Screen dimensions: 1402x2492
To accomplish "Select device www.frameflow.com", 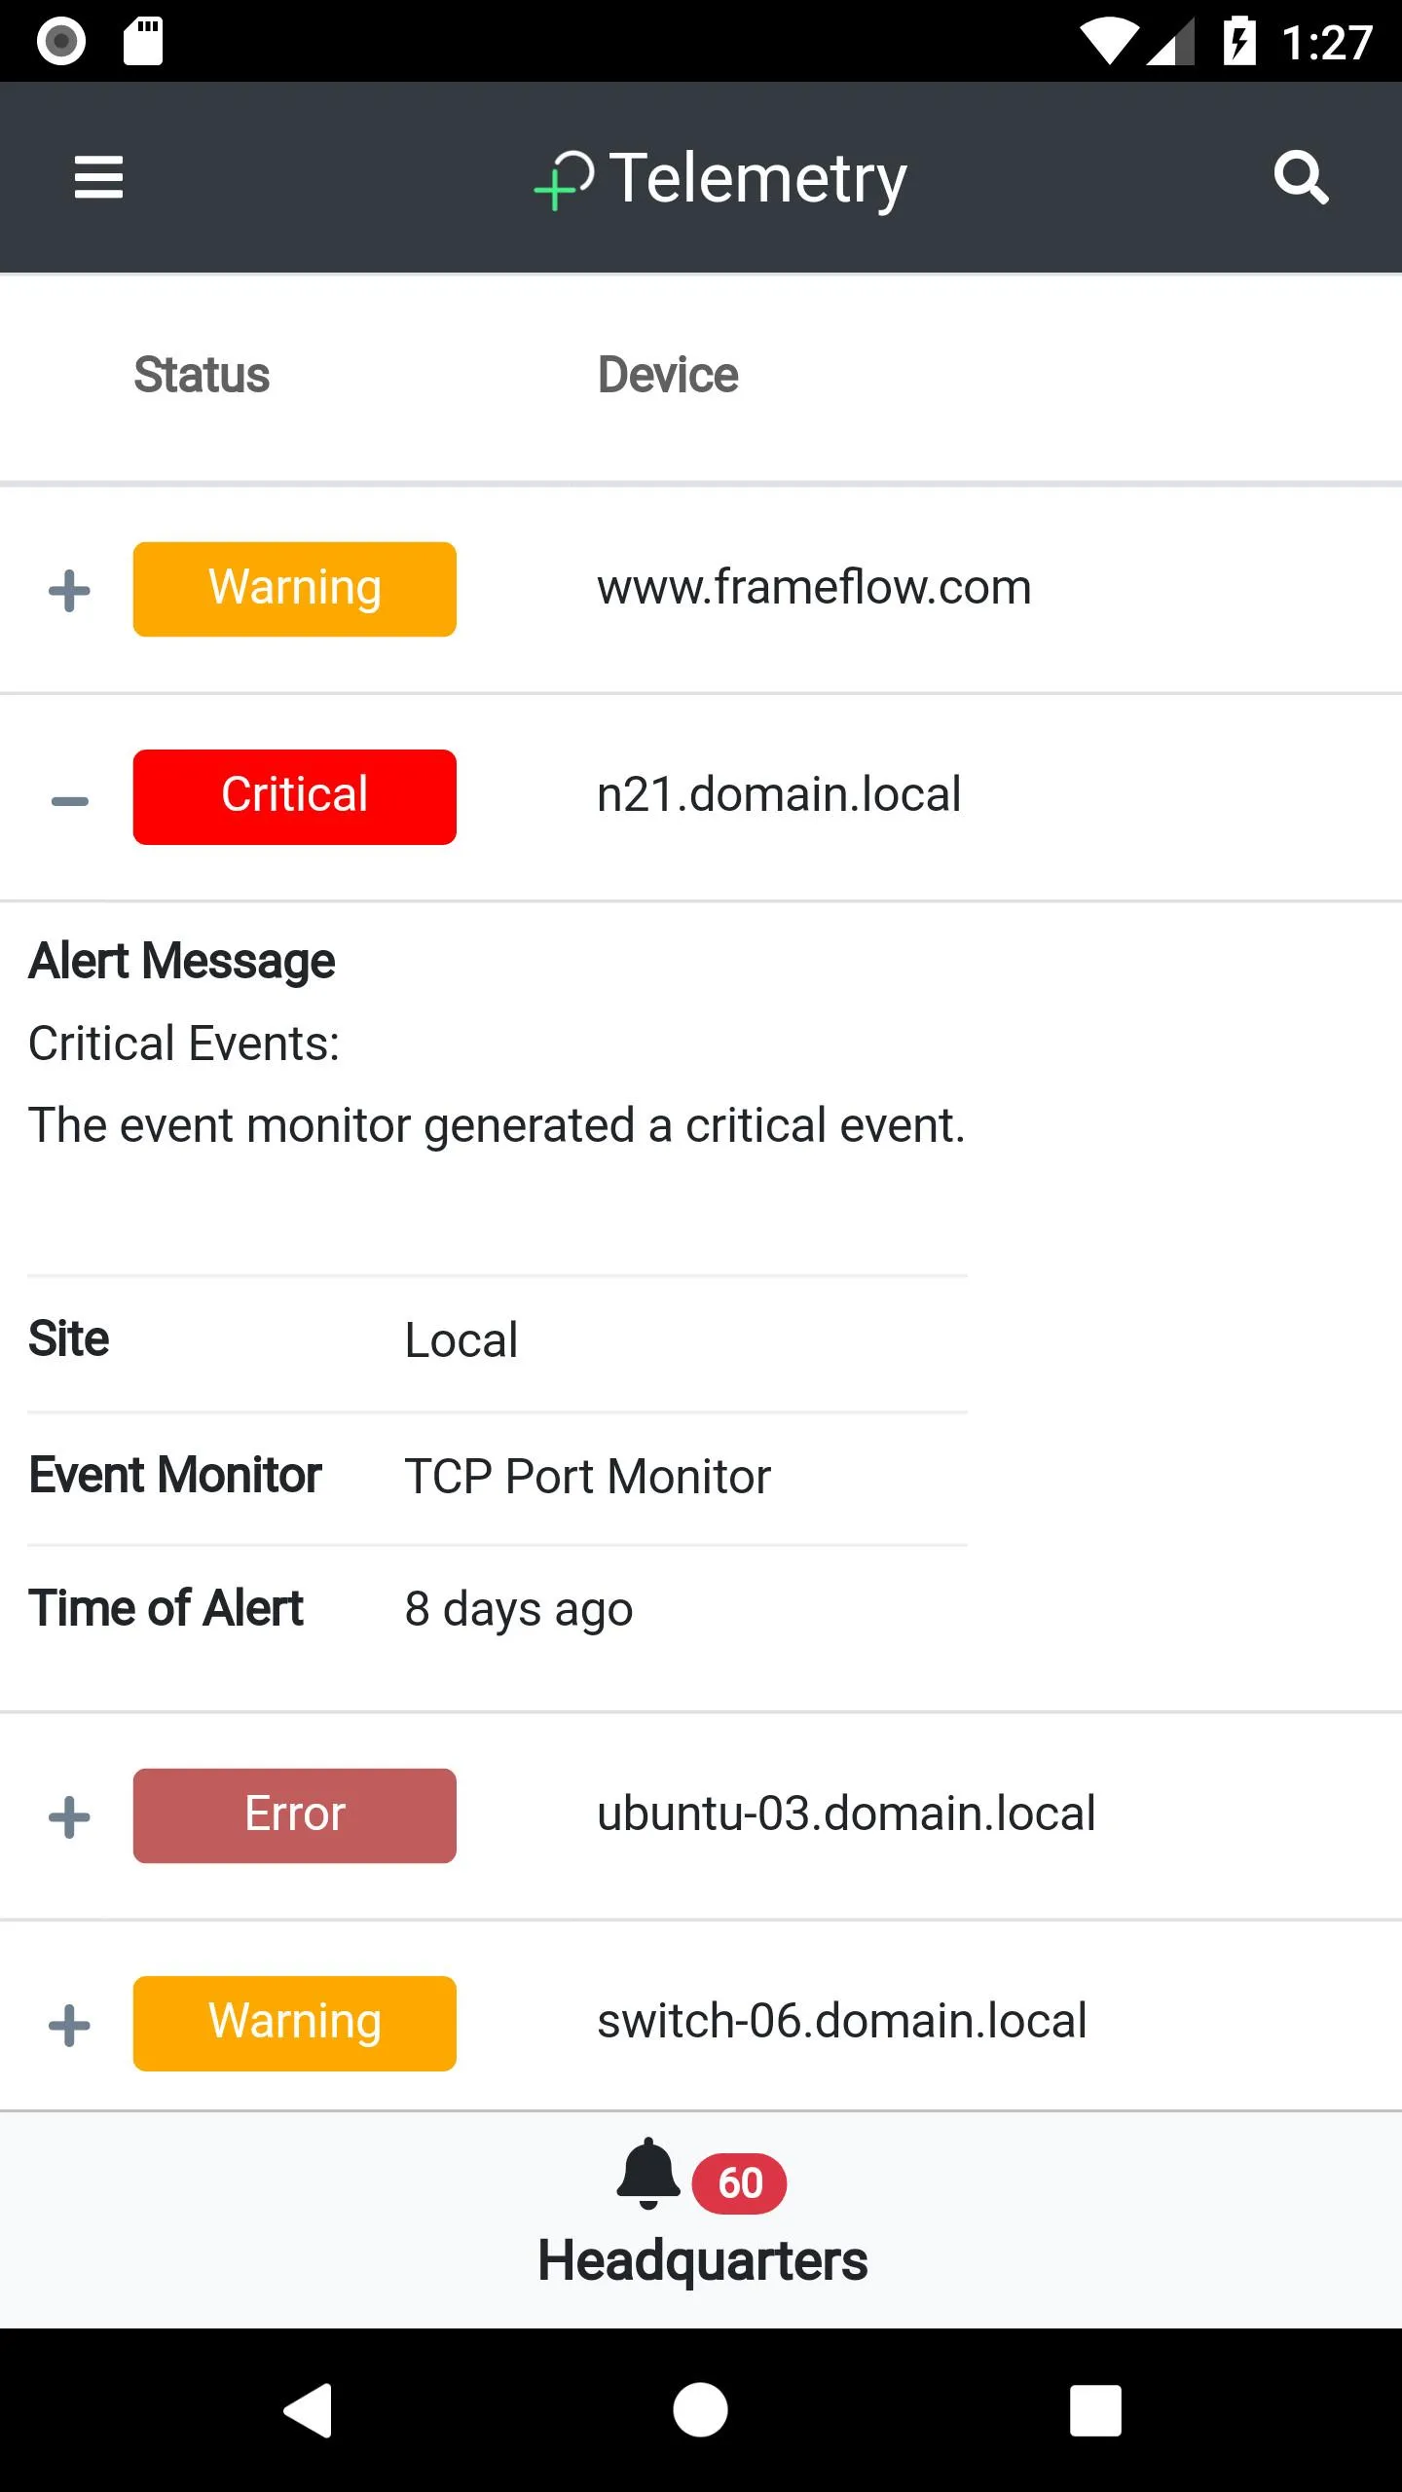I will tap(814, 588).
